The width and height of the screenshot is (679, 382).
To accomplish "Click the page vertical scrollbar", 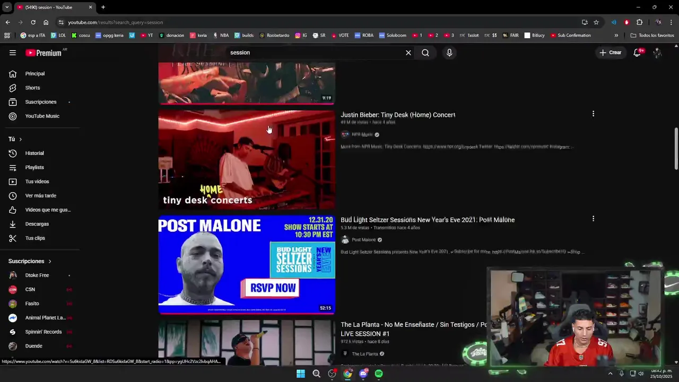I will [676, 149].
